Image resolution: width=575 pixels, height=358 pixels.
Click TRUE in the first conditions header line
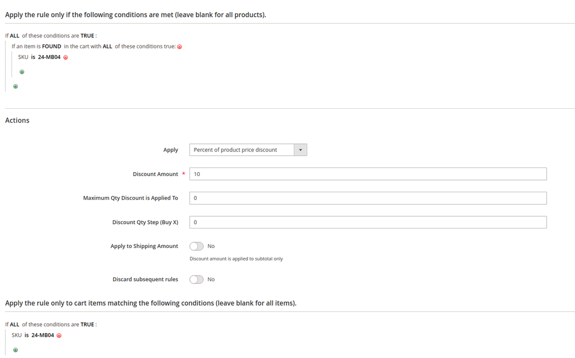(87, 36)
